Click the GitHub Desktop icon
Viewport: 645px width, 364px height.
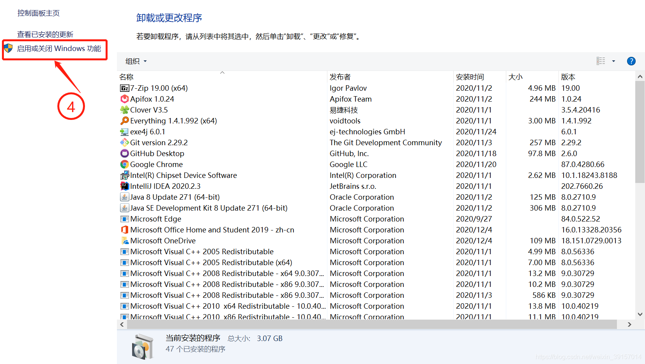[124, 153]
